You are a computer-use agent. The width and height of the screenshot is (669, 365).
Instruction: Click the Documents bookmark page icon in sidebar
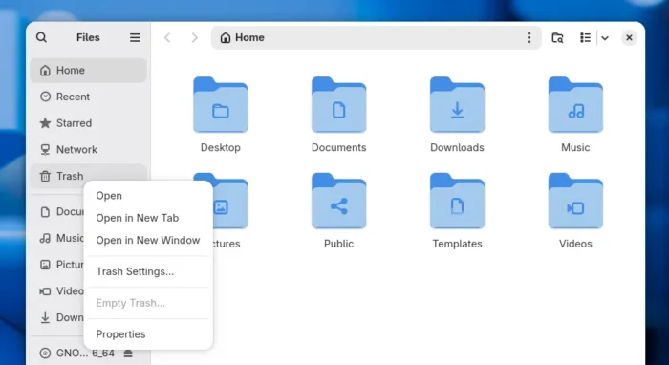[x=45, y=212]
